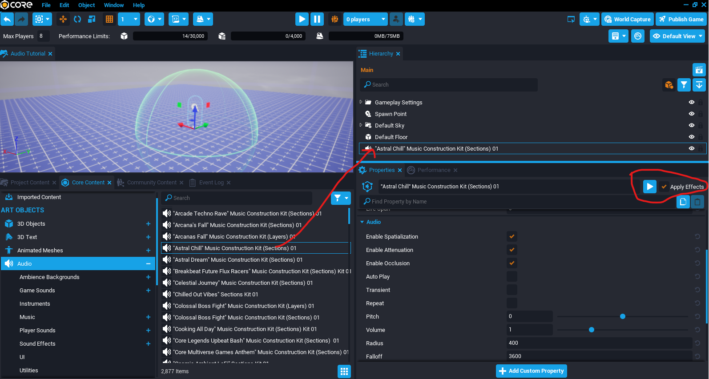Enable the Repeat checkbox
The height and width of the screenshot is (379, 709).
[512, 303]
